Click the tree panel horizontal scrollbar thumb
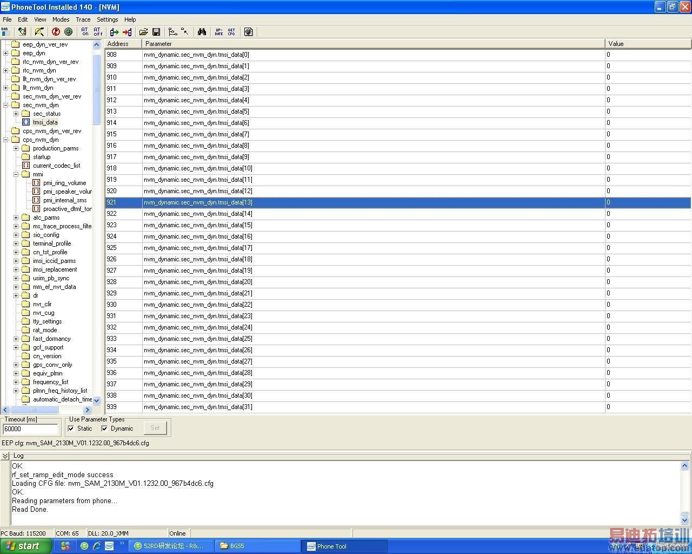Image resolution: width=692 pixels, height=554 pixels. pos(34,410)
